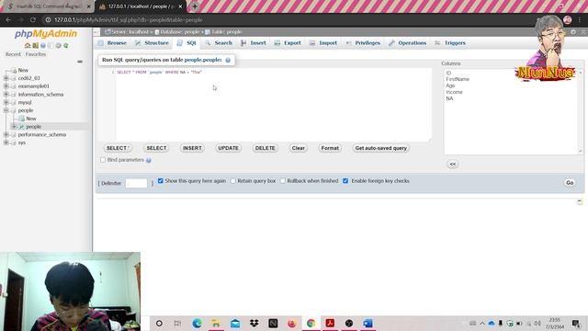588x331 pixels.
Task: Click Windows search circle on taskbar
Action: (159, 323)
